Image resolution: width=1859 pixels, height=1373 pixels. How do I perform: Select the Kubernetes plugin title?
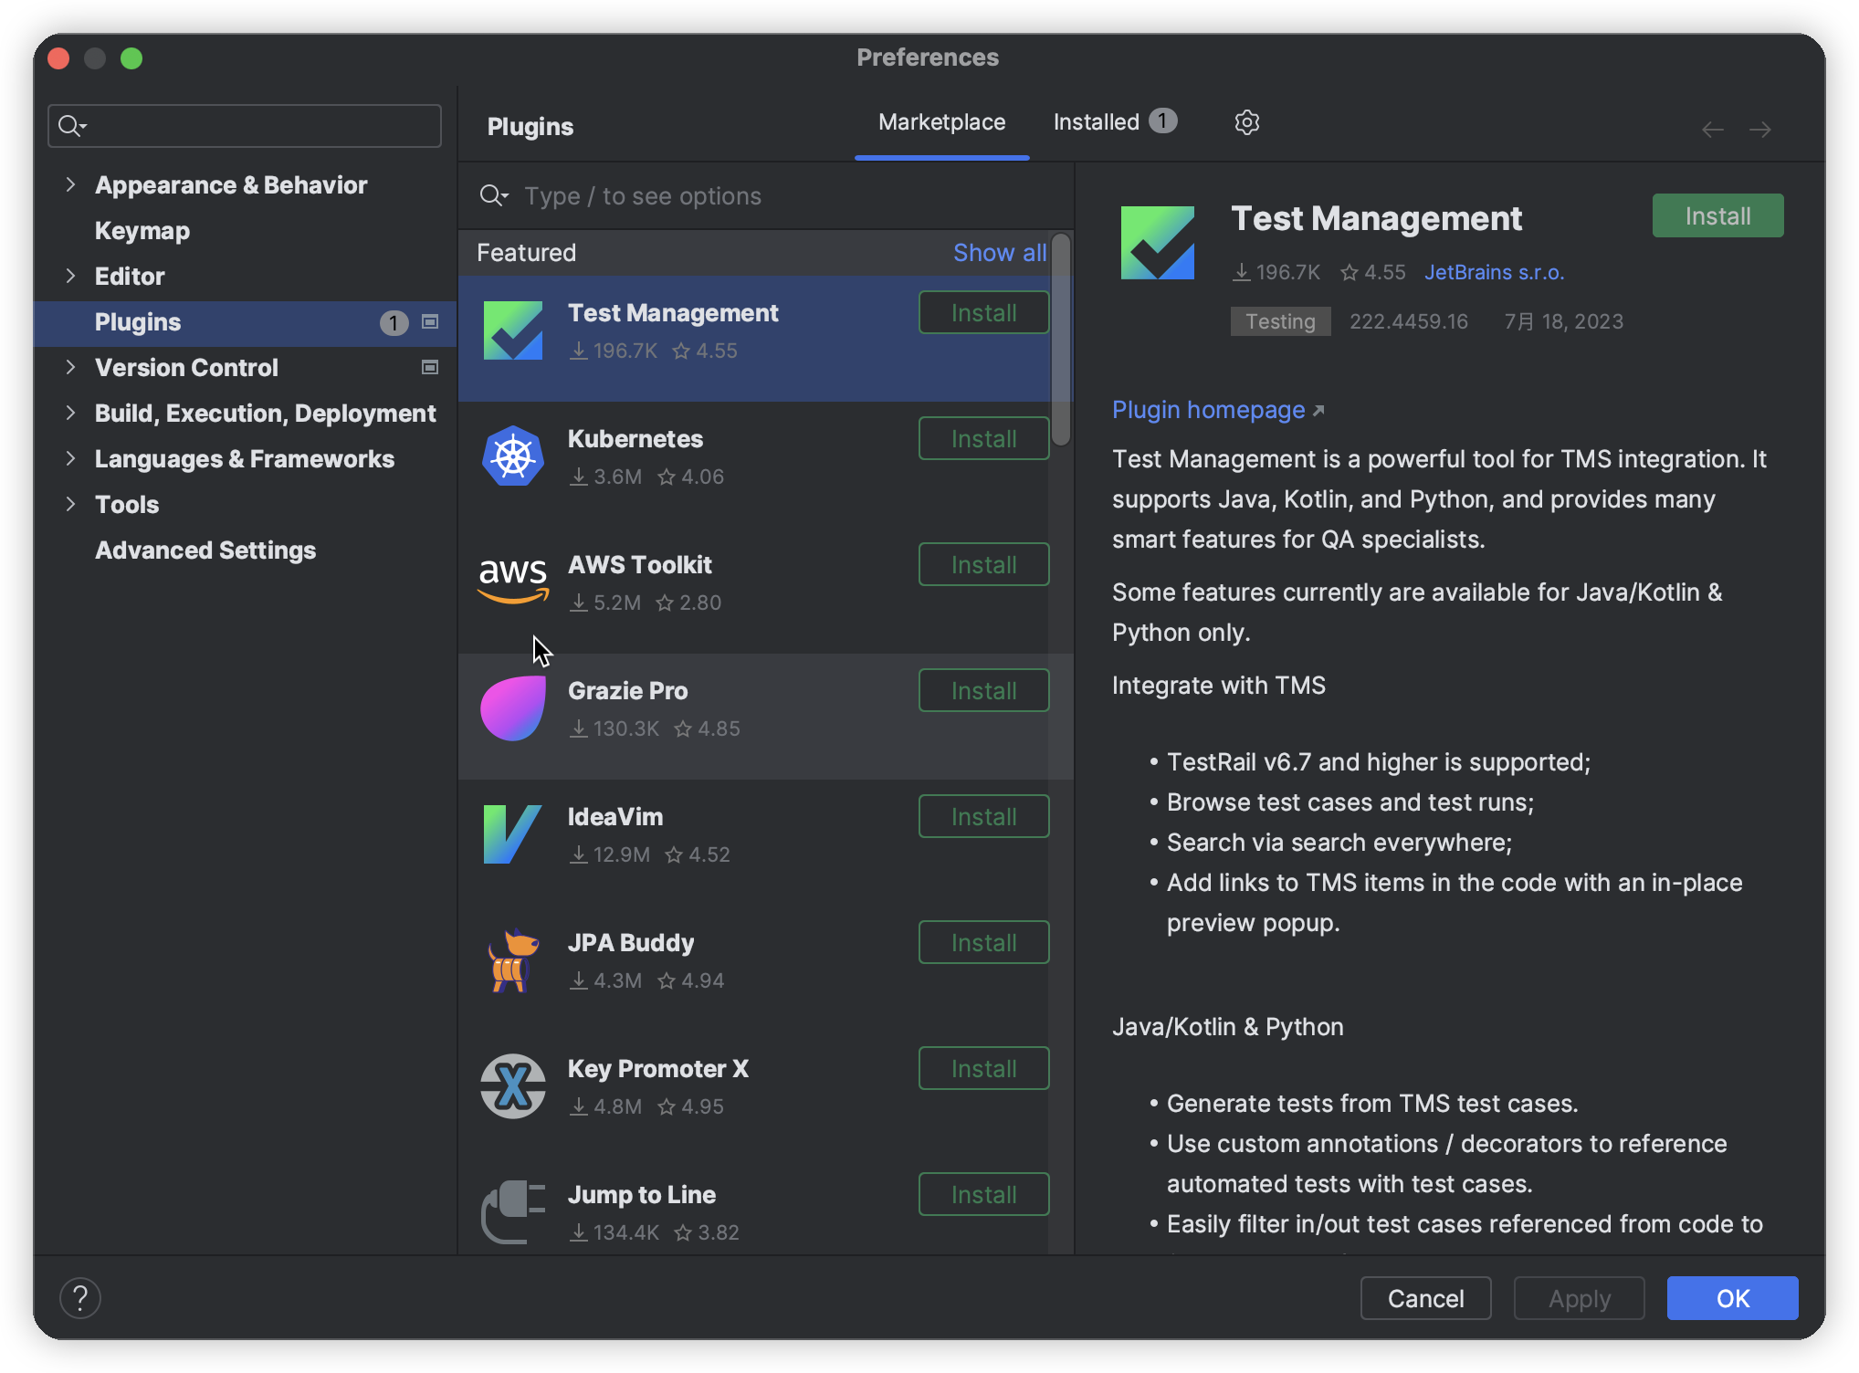click(x=635, y=439)
